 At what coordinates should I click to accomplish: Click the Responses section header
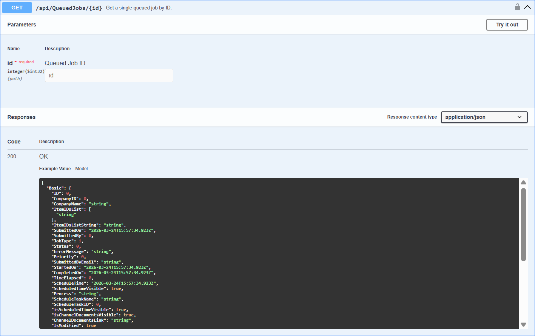(22, 117)
